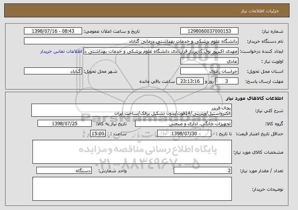This screenshot has height=210, width=298.
Task: Click the label گروه کالا
Action: (x=274, y=124)
